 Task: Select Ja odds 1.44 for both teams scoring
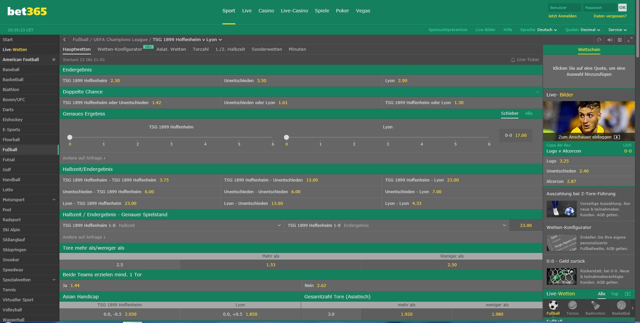pos(180,286)
